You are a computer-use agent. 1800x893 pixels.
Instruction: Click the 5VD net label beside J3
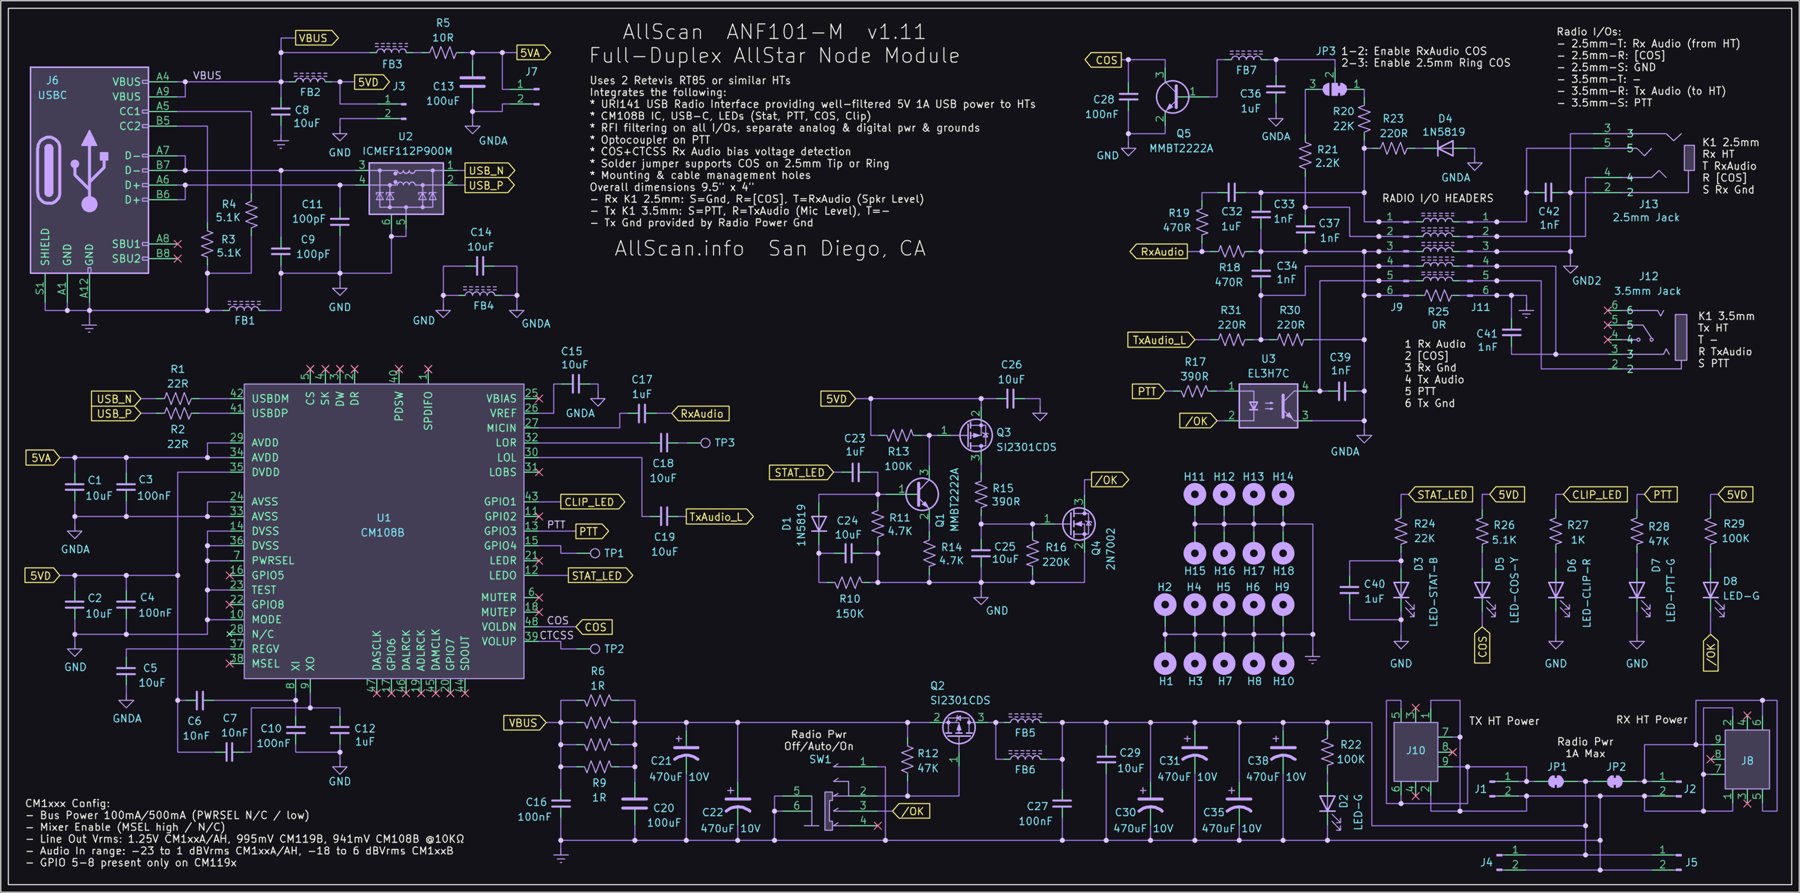371,83
